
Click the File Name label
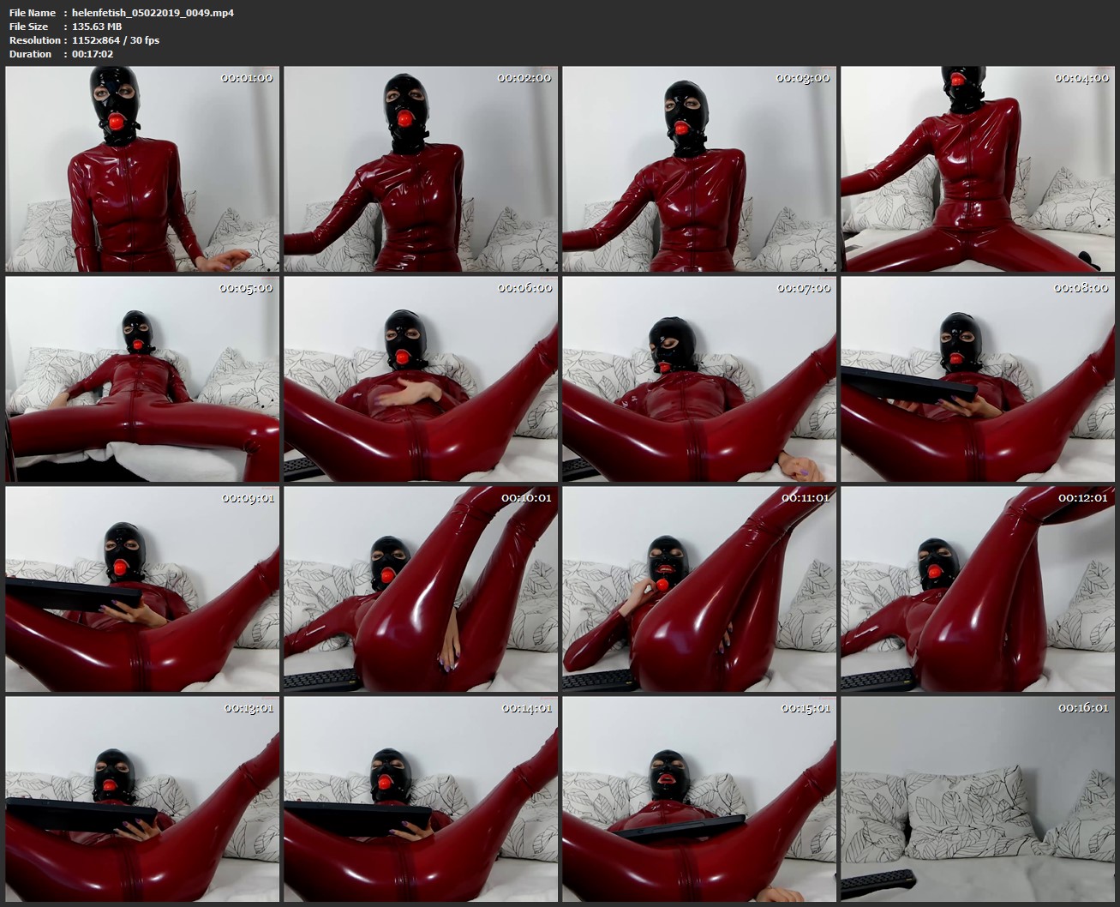coord(33,13)
